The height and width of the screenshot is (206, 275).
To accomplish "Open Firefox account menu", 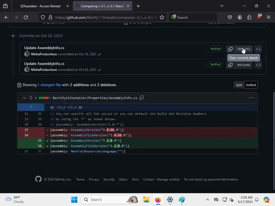I will (x=240, y=17).
